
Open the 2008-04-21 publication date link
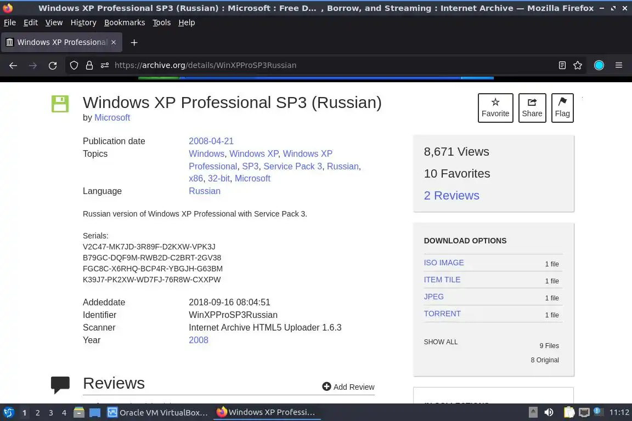[x=211, y=141]
